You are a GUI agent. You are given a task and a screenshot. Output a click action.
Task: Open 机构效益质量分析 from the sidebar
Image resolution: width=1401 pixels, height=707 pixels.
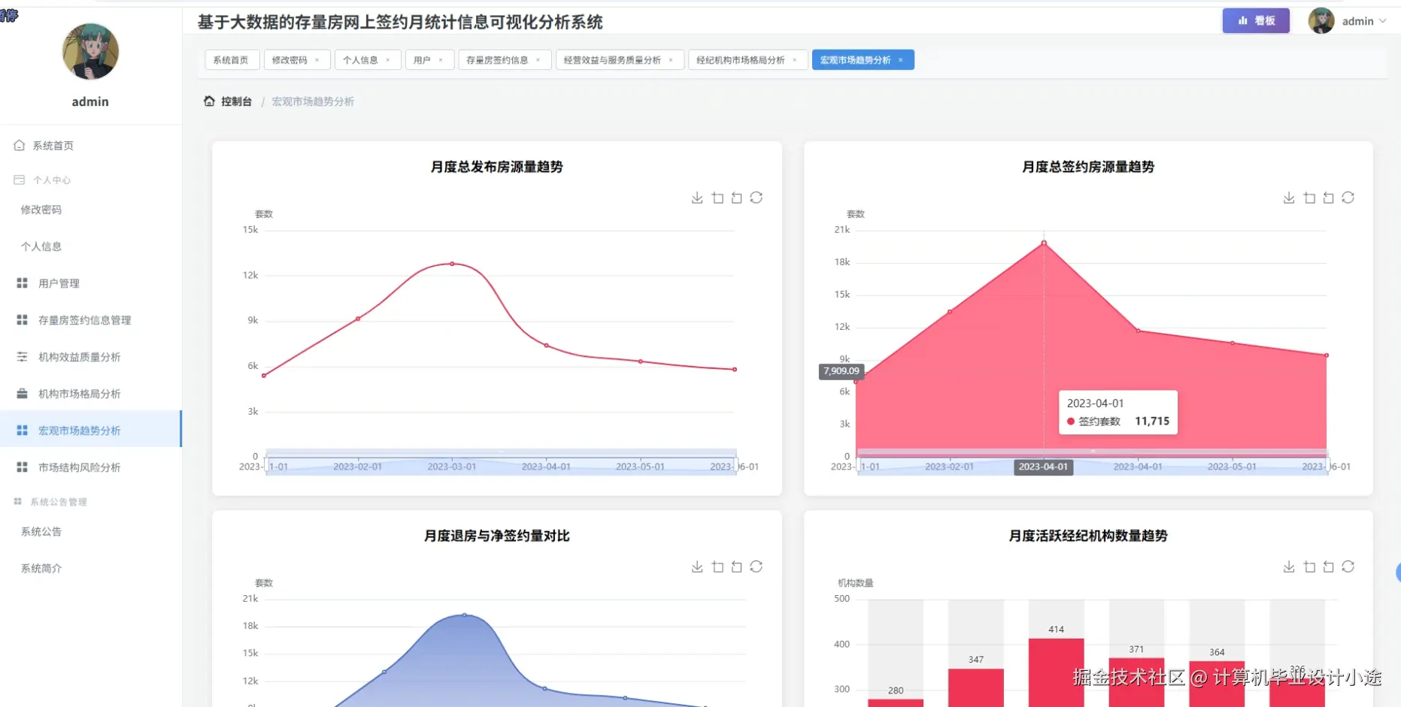pyautogui.click(x=90, y=357)
